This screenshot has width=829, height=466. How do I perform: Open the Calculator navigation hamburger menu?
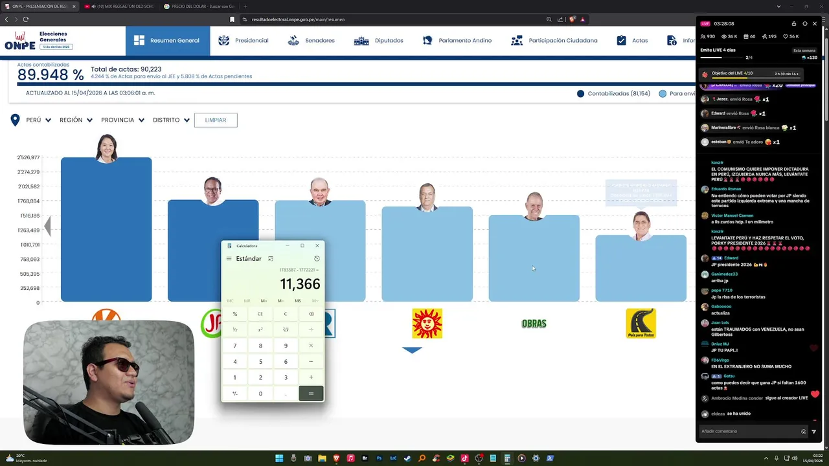[x=229, y=258]
